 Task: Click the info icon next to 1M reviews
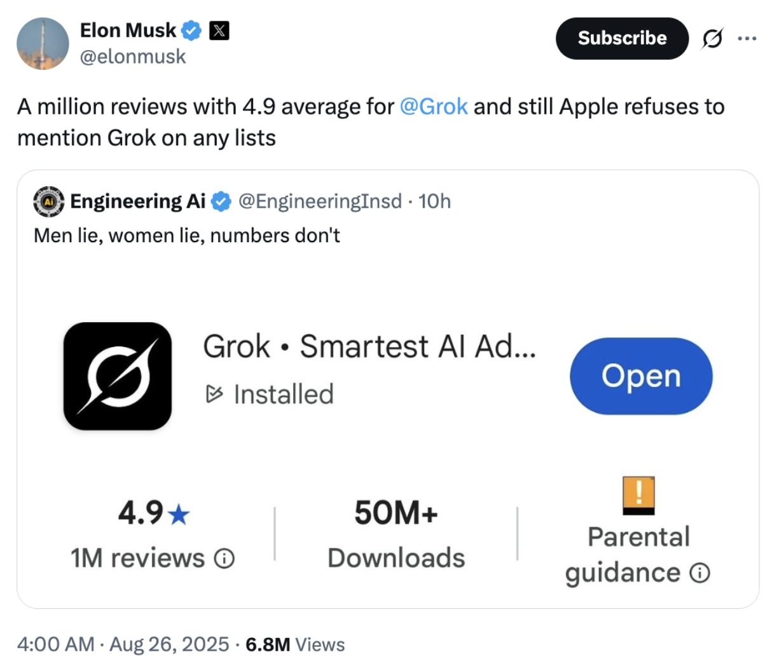pos(224,559)
